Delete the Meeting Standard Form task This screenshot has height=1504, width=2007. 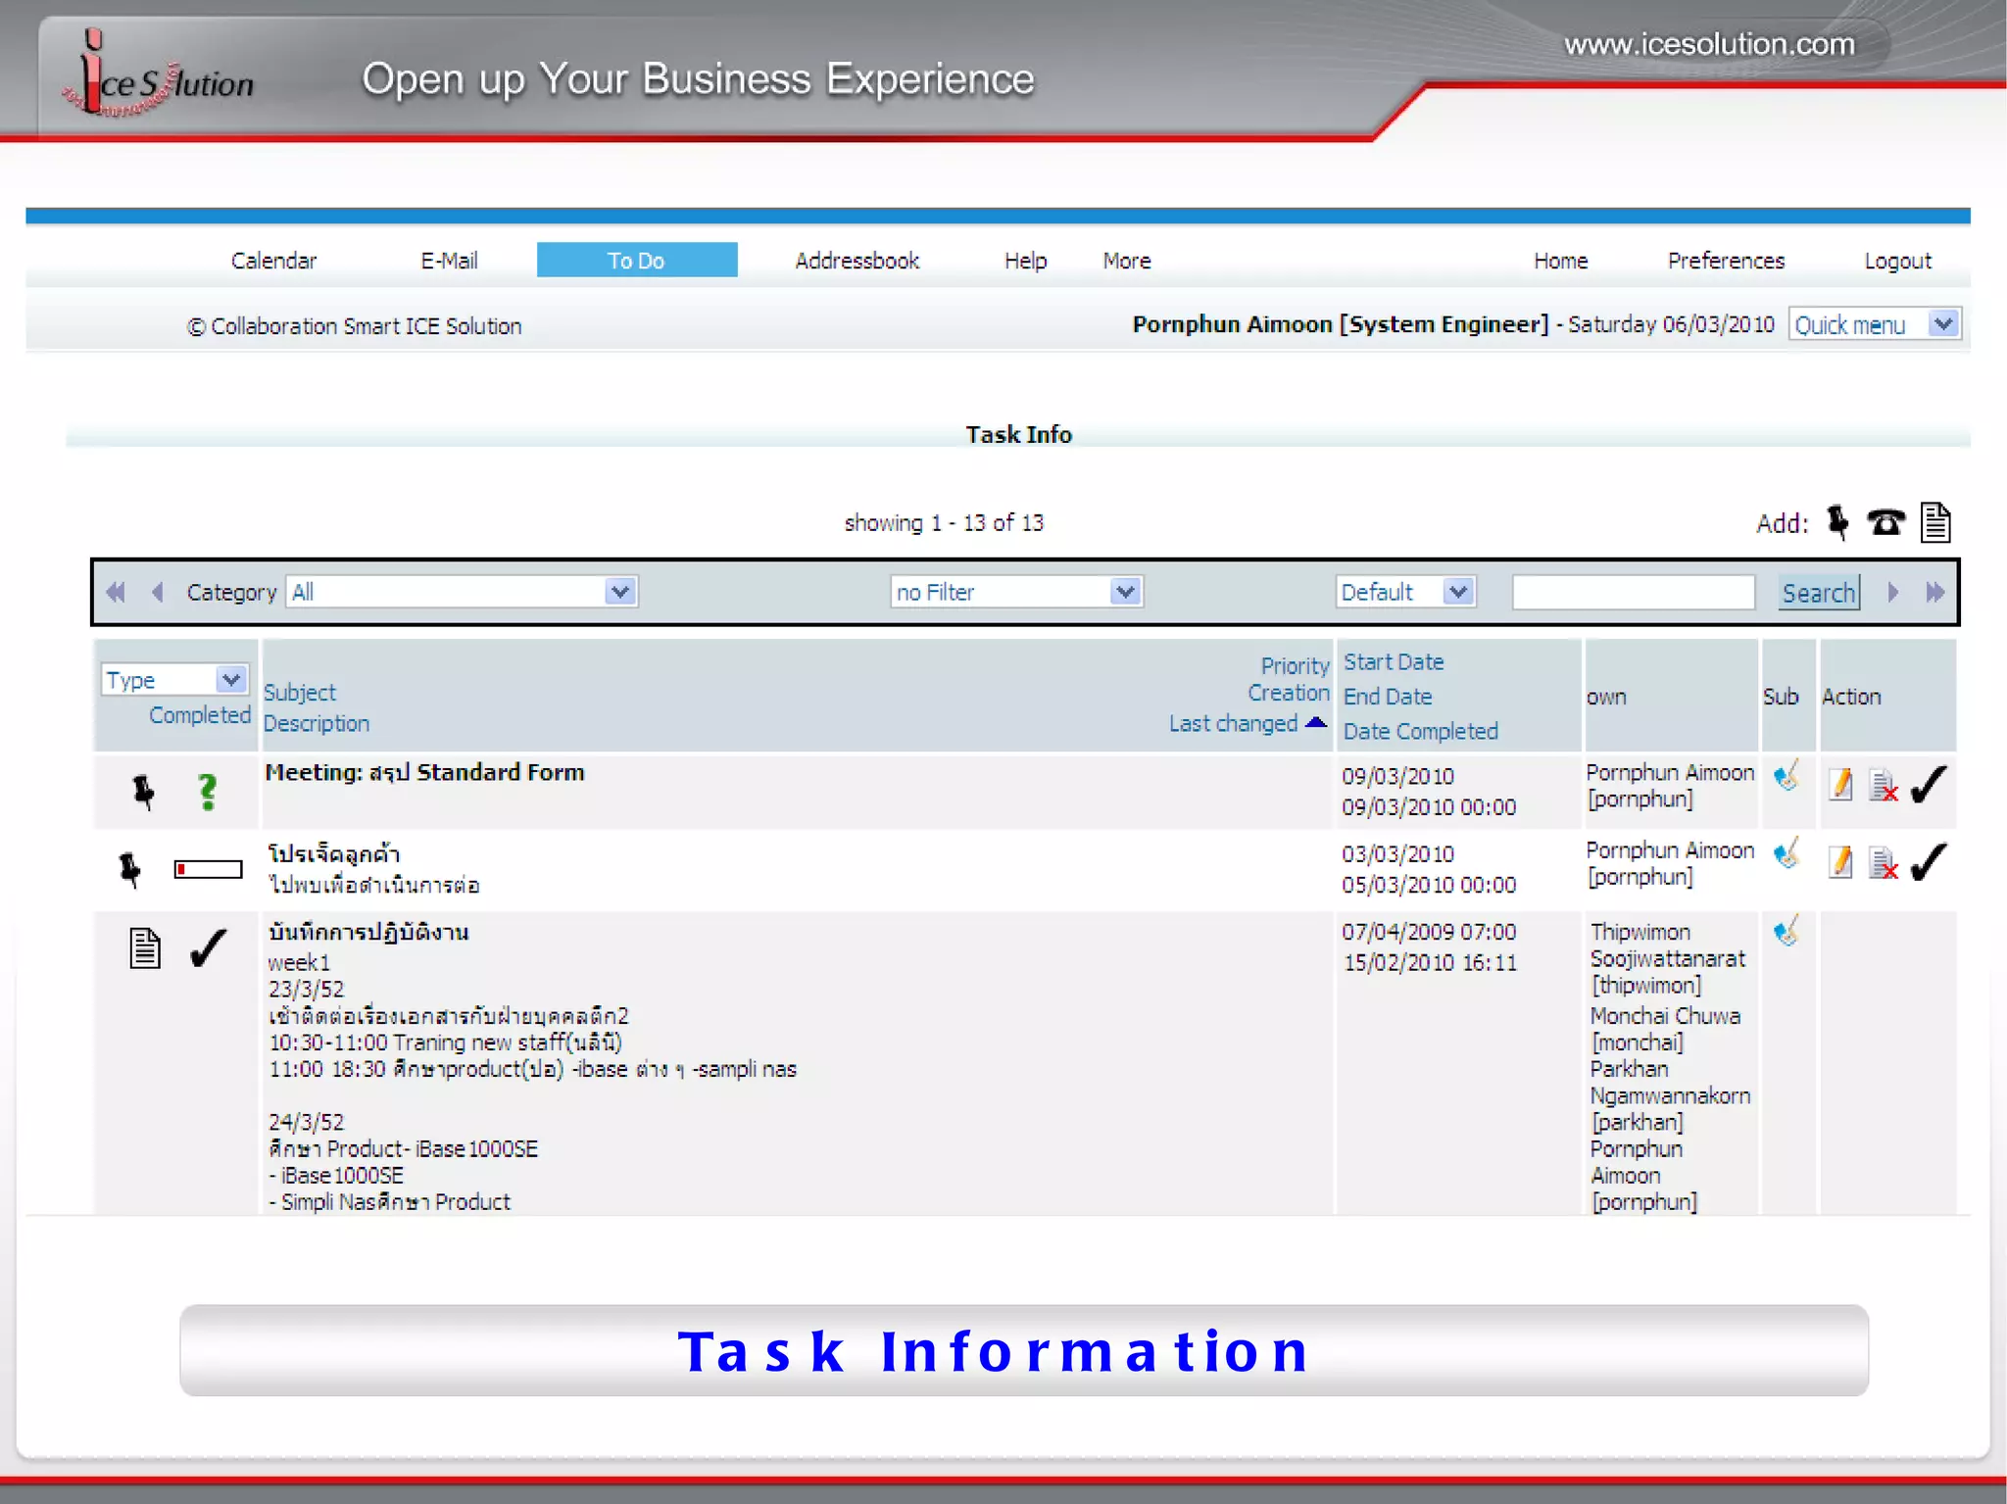coord(1884,785)
